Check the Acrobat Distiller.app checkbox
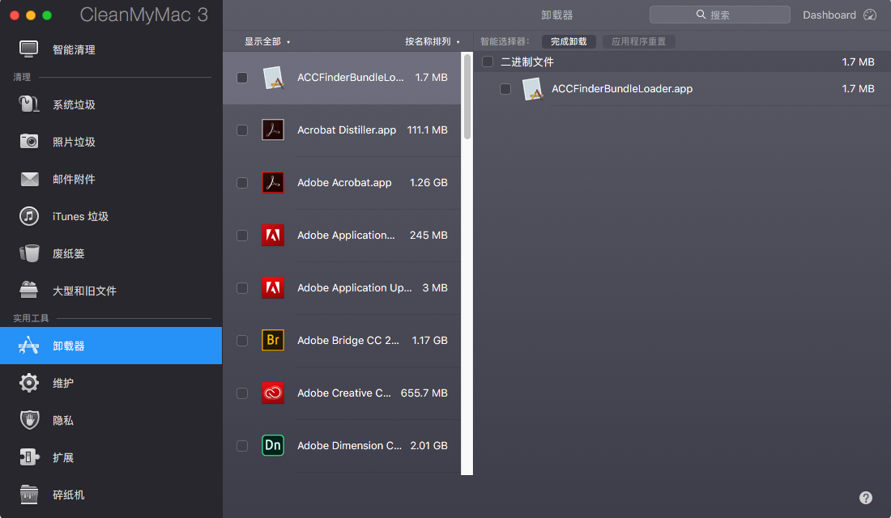The height and width of the screenshot is (518, 891). (x=242, y=130)
